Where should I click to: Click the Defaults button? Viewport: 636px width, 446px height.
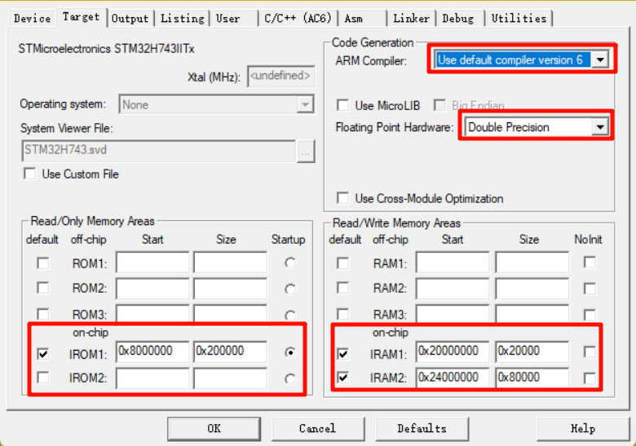tap(422, 428)
